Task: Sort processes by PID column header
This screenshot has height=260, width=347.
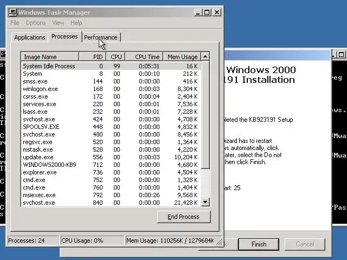Action: click(93, 57)
